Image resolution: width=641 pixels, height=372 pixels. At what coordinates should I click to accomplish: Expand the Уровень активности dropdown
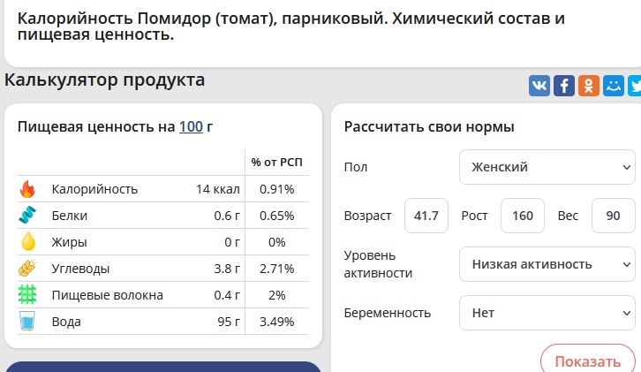click(x=547, y=263)
